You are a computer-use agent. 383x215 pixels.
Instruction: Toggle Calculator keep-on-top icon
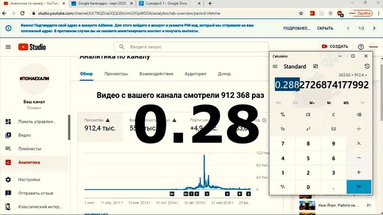click(315, 66)
